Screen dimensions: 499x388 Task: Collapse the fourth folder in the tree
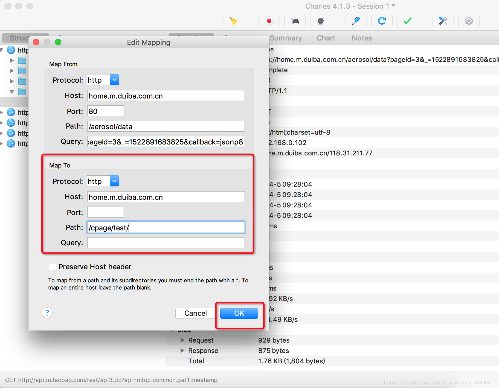[x=12, y=91]
